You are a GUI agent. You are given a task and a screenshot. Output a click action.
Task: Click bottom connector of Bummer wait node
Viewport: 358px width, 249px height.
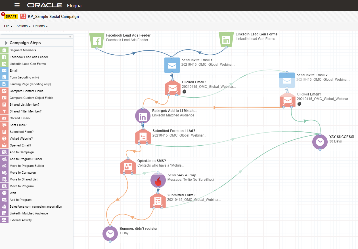[x=110, y=241]
